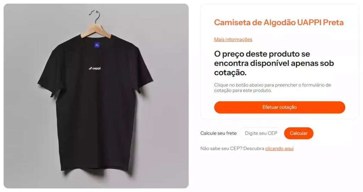The width and height of the screenshot is (363, 192).
Task: Click the metal hanger hook
Action: pos(95,16)
